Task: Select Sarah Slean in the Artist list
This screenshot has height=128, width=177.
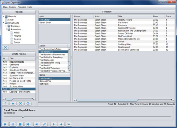Action: [55, 23]
